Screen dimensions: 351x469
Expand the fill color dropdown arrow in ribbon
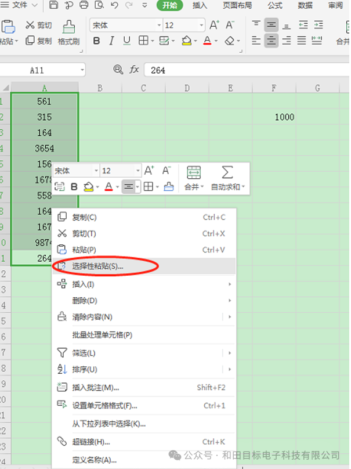tap(196, 41)
